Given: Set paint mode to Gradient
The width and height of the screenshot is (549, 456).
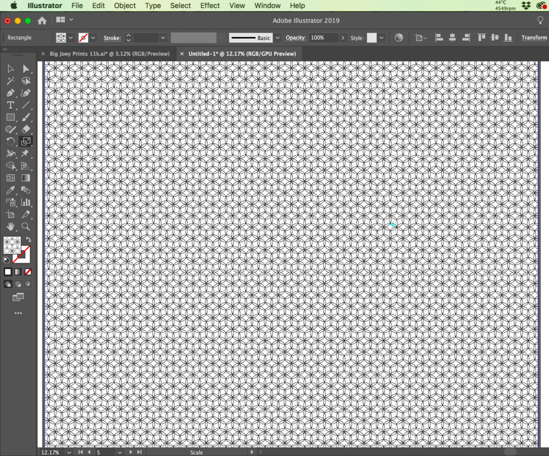Looking at the screenshot, I should tap(18, 272).
